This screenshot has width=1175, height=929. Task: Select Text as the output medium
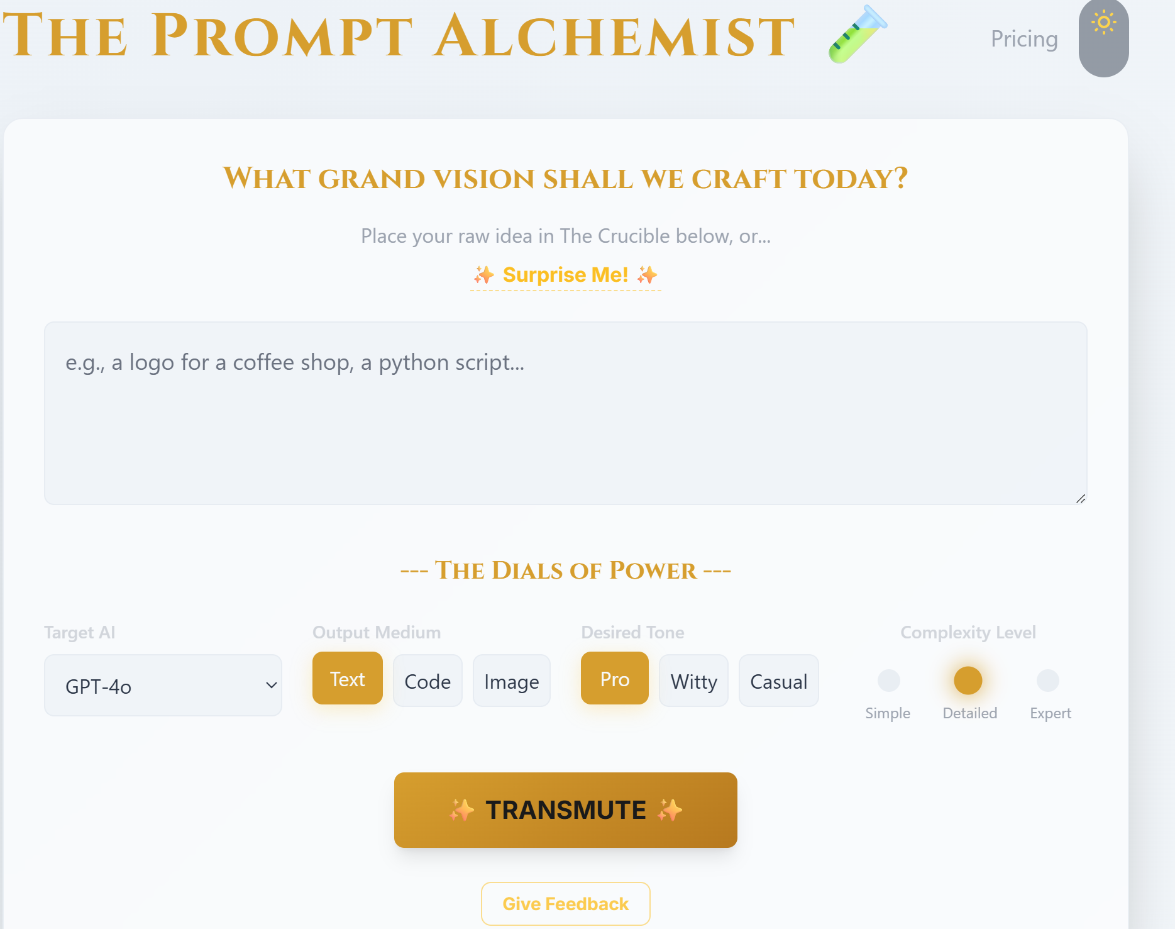tap(347, 679)
